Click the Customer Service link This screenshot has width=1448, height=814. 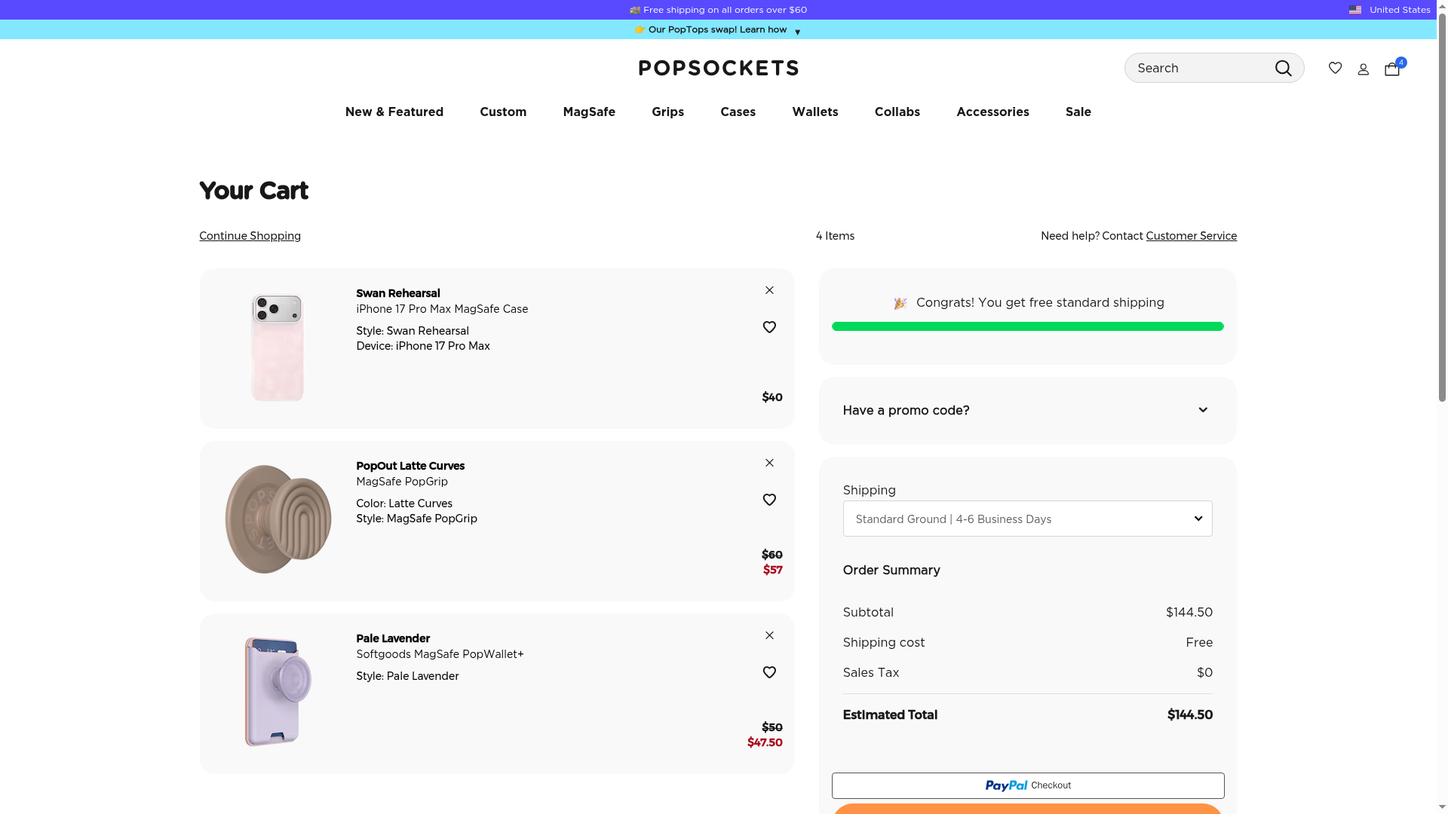[x=1191, y=236]
